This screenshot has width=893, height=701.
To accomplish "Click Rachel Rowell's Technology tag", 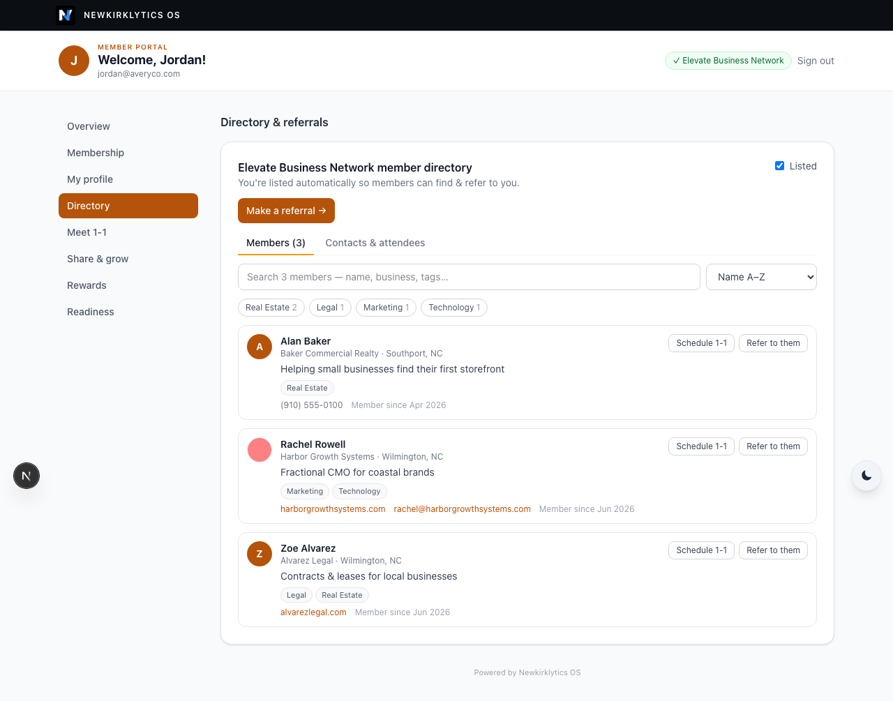I will (359, 491).
